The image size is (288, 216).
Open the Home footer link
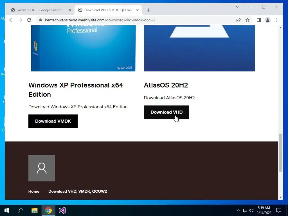34,191
